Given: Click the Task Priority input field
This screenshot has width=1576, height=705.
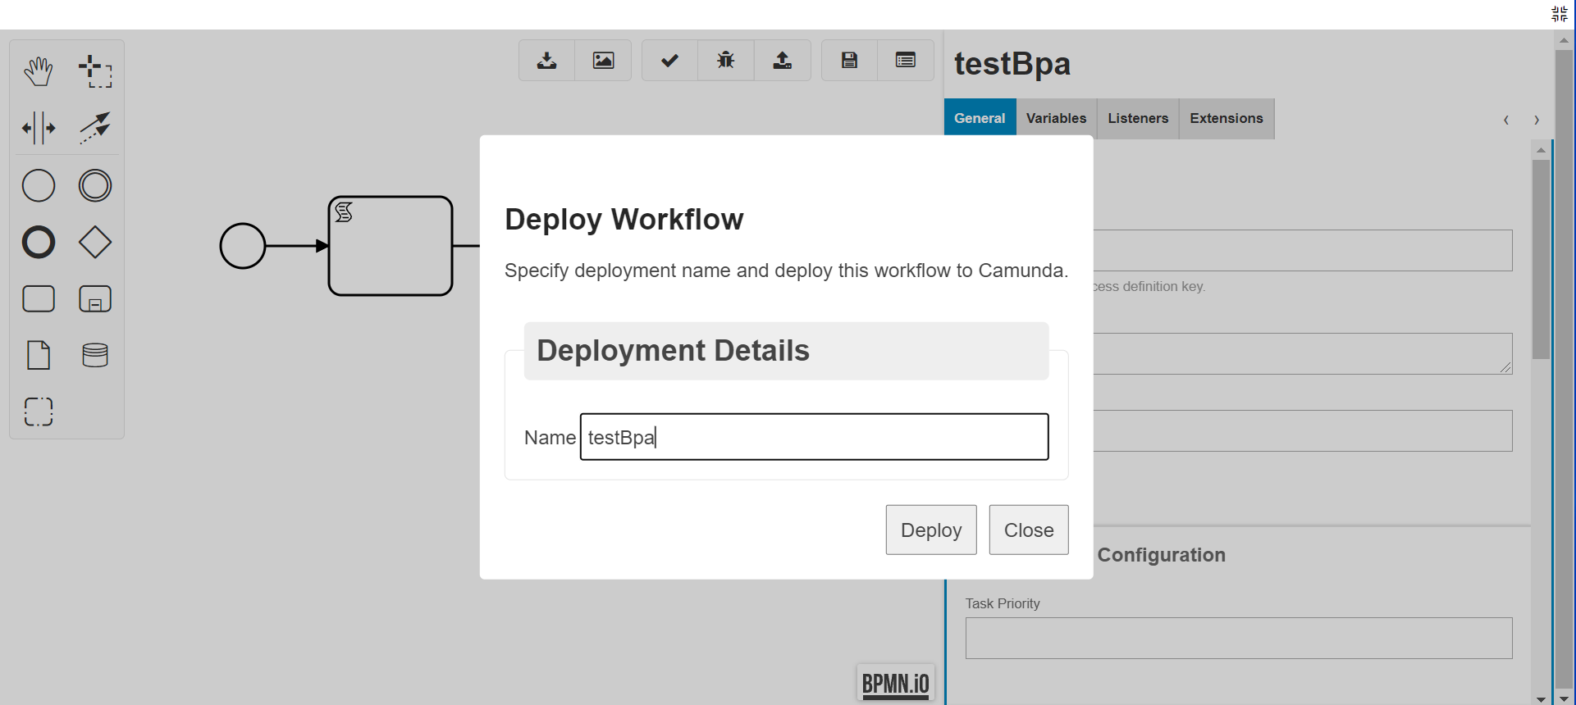Looking at the screenshot, I should click(1238, 639).
